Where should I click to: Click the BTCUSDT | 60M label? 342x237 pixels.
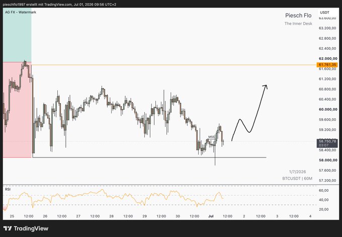pyautogui.click(x=297, y=179)
